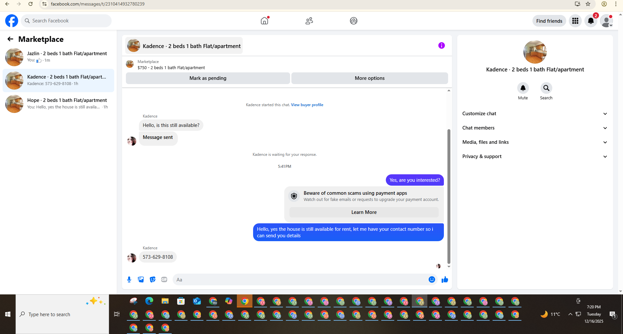Open the Friends icon in top navigation
The height and width of the screenshot is (334, 623).
(x=309, y=21)
